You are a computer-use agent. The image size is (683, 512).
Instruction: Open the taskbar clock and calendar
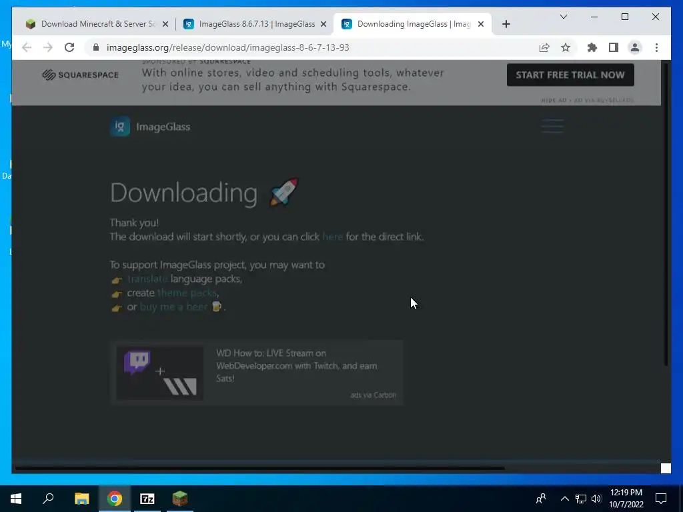click(x=626, y=499)
